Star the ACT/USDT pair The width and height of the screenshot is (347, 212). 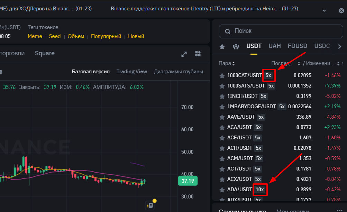[x=222, y=169]
